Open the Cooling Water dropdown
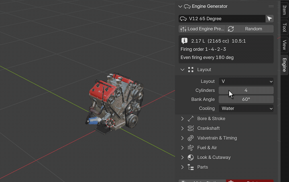 [x=246, y=108]
